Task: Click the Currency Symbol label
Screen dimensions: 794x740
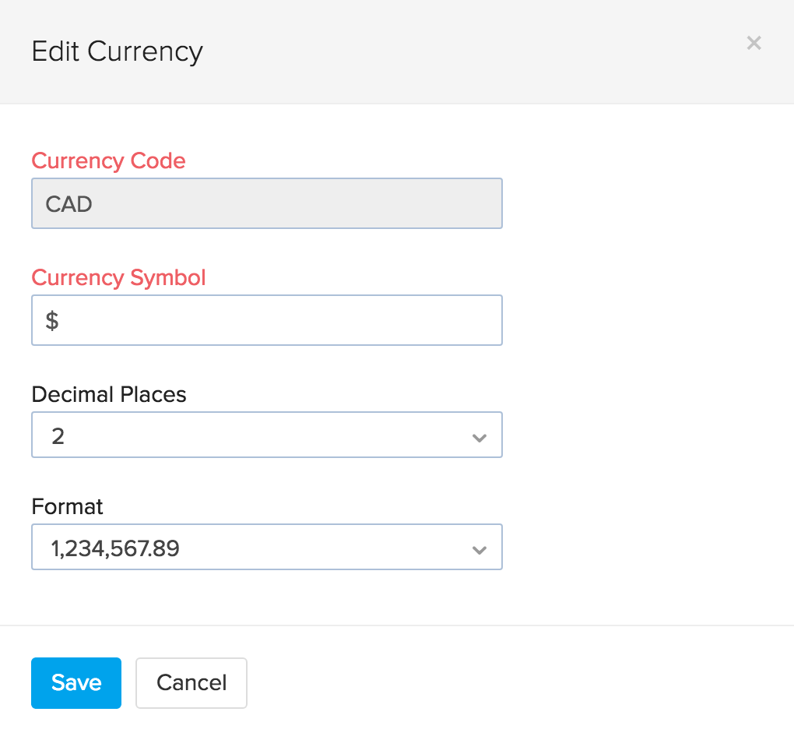Action: 118,277
